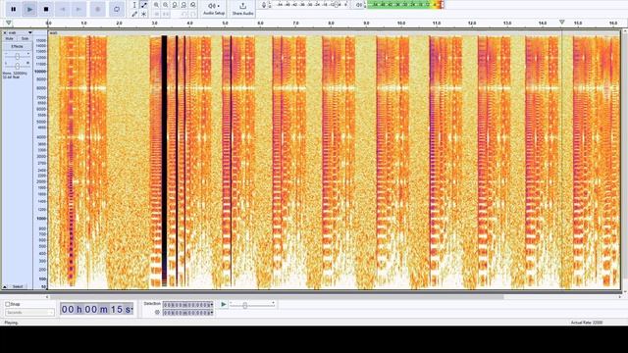Toggle the Loop playback button

point(117,9)
